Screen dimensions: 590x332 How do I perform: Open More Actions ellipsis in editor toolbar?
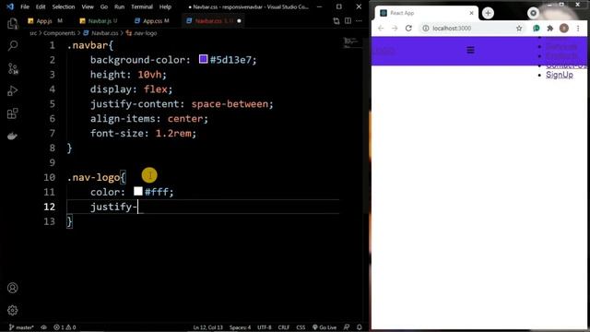[359, 21]
